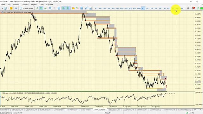The height and width of the screenshot is (114, 203).
Task: Click the Default profile in the status bar
Action: pyautogui.click(x=107, y=113)
